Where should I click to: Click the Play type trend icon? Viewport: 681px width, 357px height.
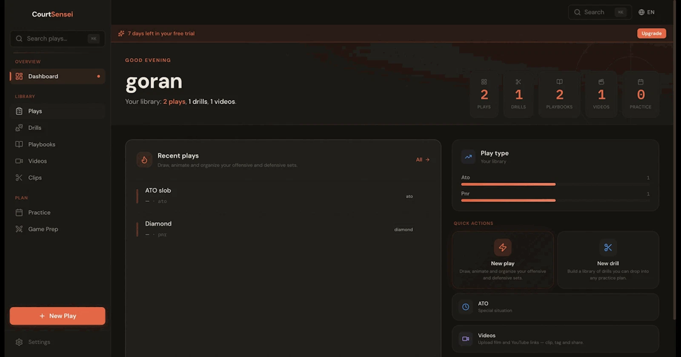(468, 157)
